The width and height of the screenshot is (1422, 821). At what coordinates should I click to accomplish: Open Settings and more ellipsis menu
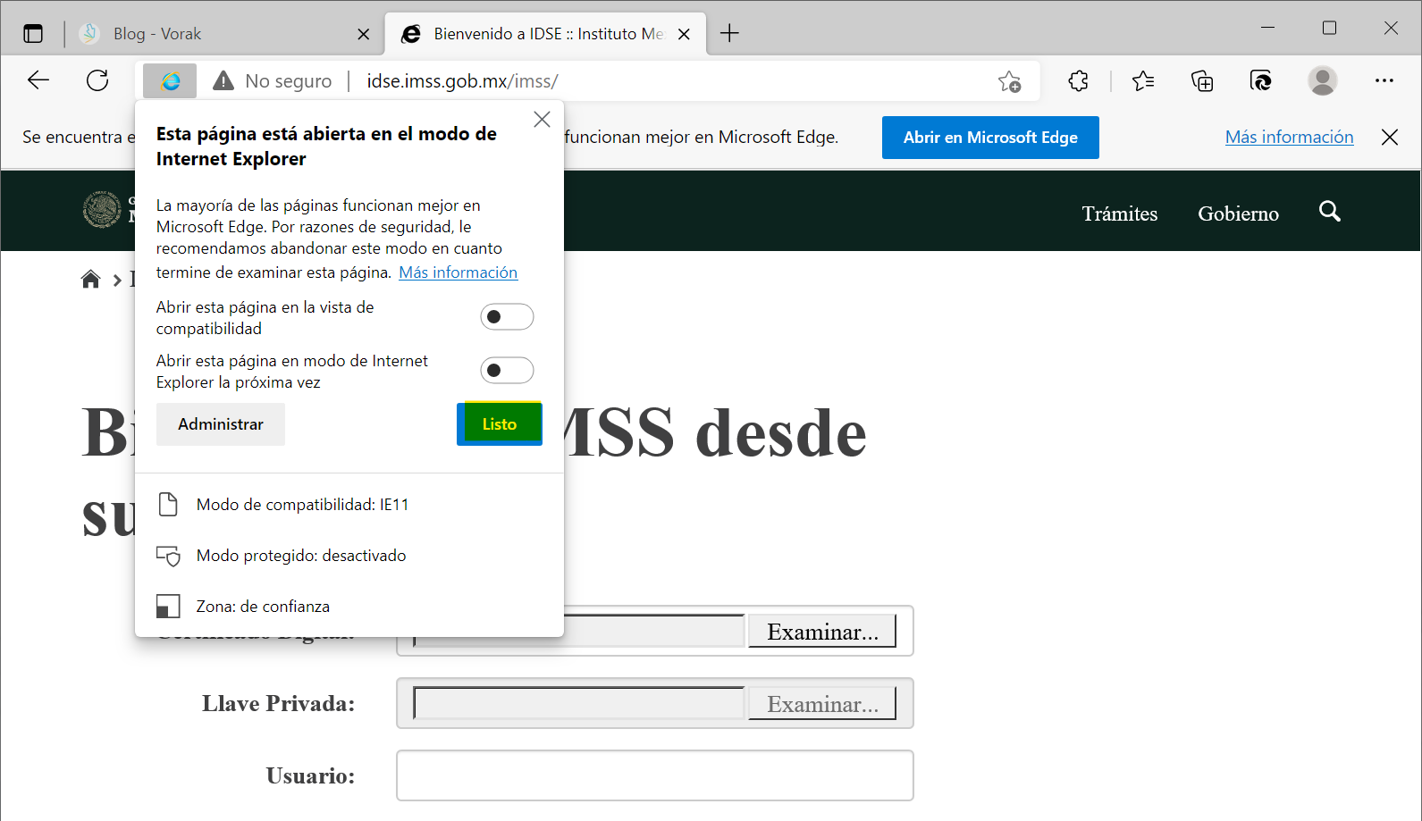point(1384,81)
